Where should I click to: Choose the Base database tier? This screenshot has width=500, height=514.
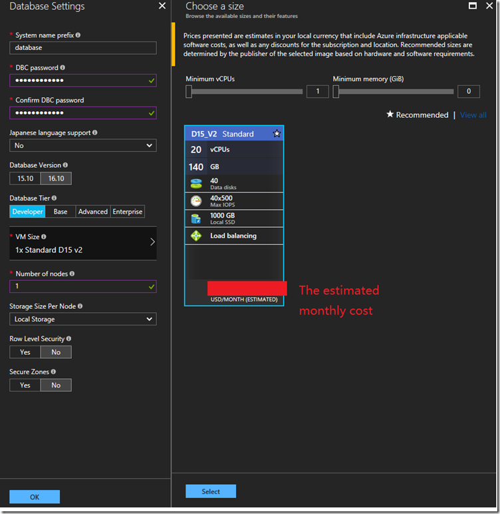[61, 212]
